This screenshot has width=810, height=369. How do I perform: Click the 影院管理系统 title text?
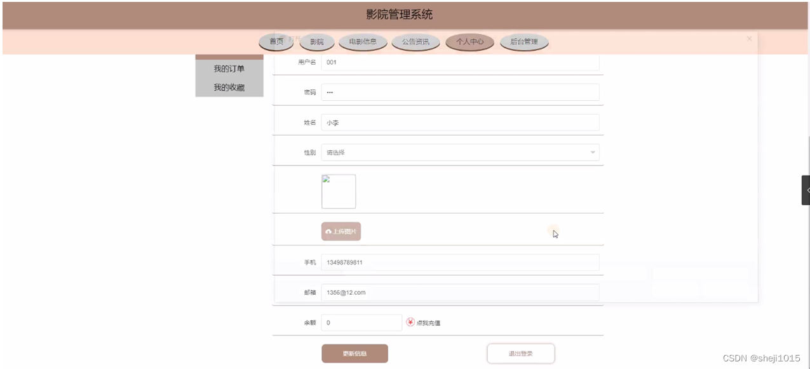click(x=400, y=15)
